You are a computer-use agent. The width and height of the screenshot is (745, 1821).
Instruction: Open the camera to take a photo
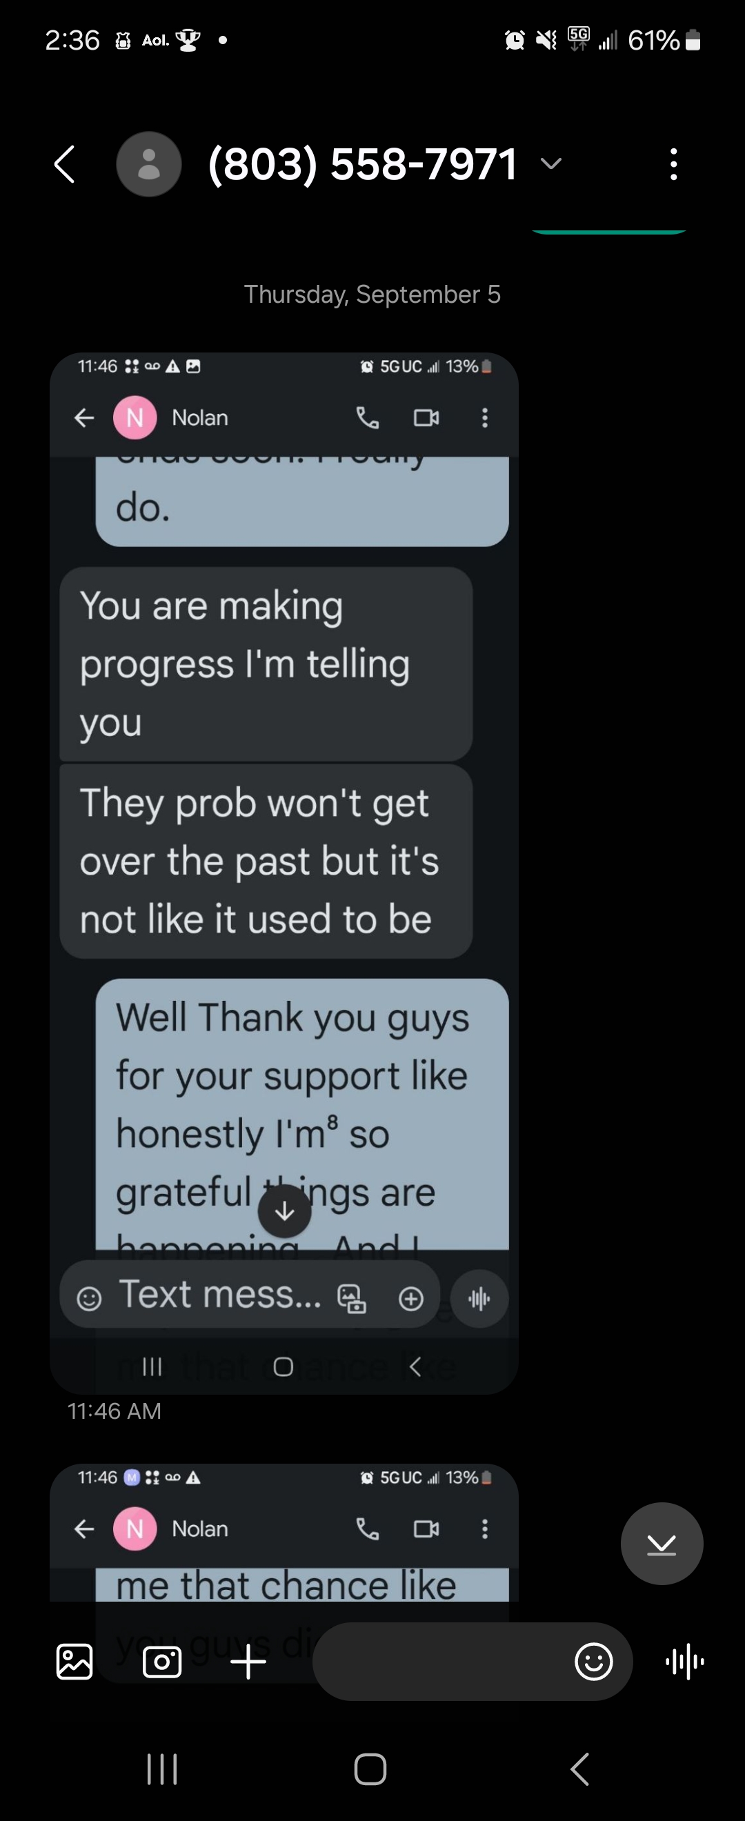(x=162, y=1661)
